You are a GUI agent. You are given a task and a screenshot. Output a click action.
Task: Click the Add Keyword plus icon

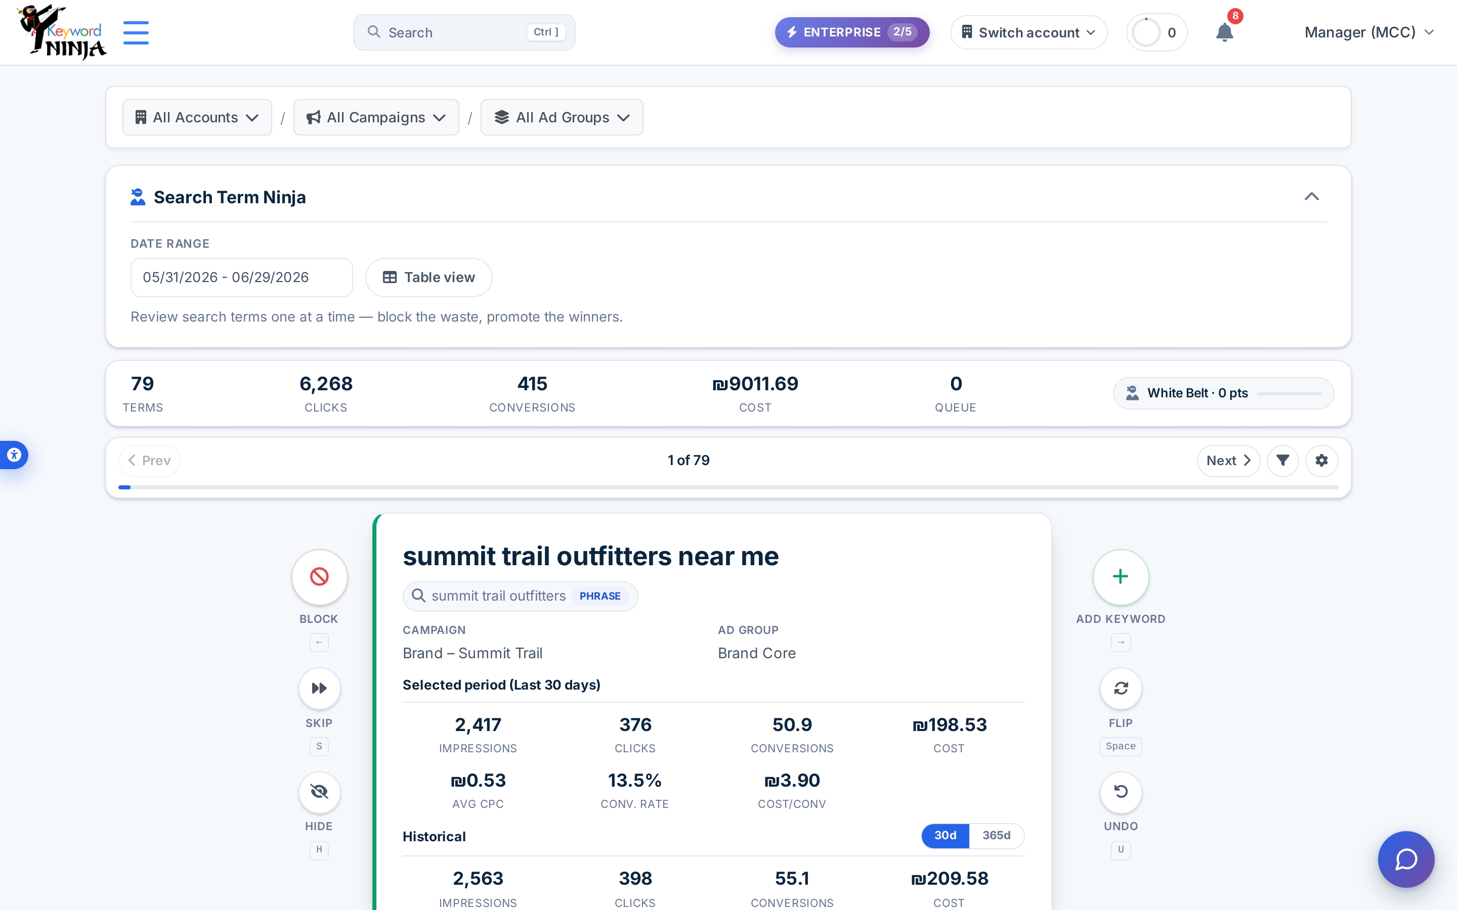pos(1121,576)
